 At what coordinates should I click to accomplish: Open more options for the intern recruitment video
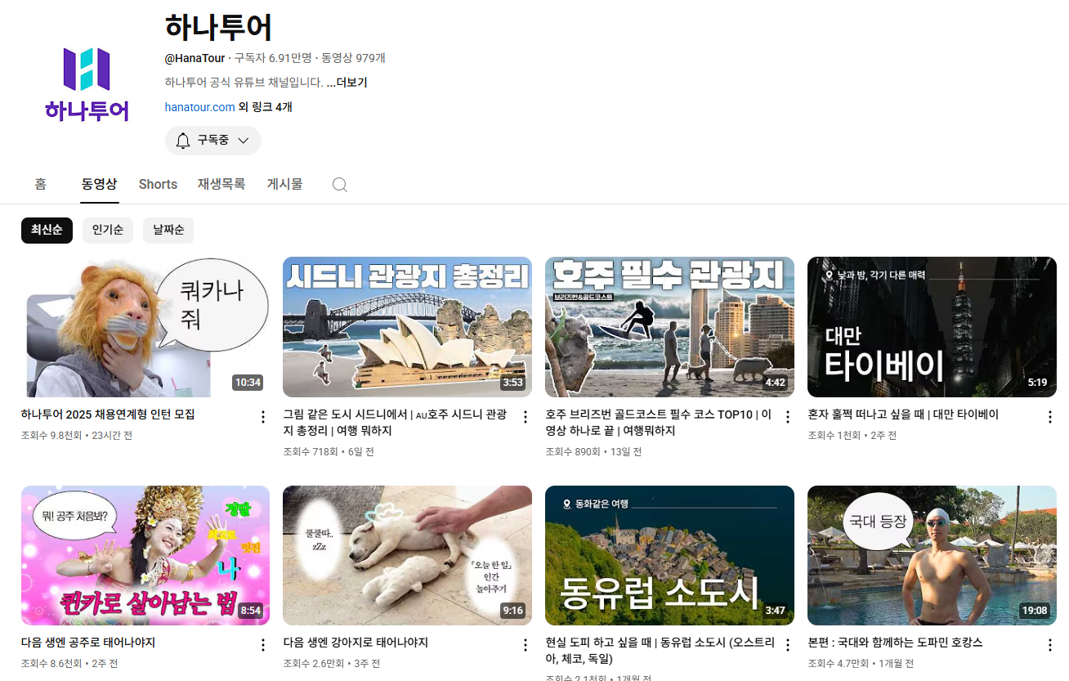(263, 417)
